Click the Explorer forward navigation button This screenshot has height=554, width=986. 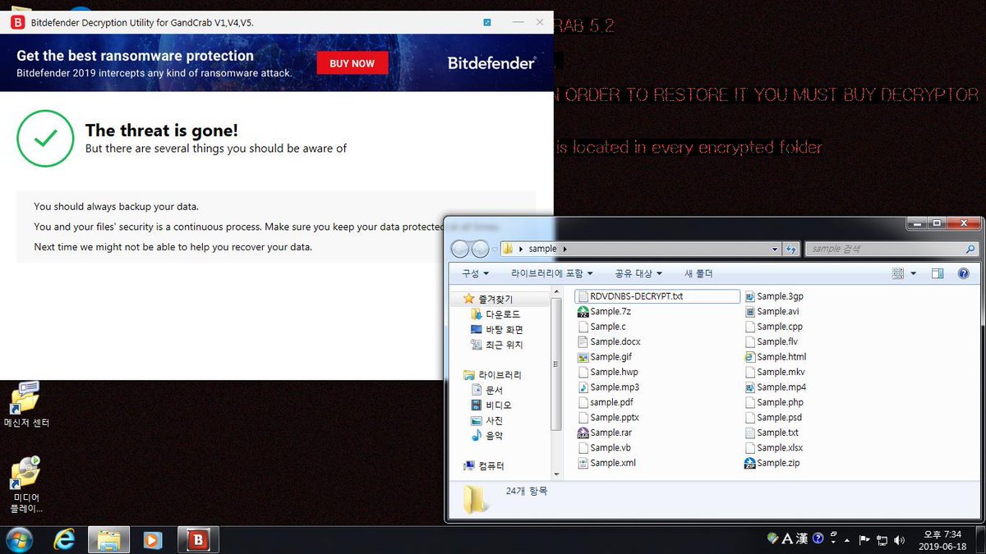479,249
